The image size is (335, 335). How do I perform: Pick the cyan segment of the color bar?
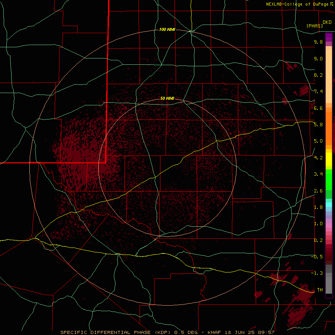329,204
